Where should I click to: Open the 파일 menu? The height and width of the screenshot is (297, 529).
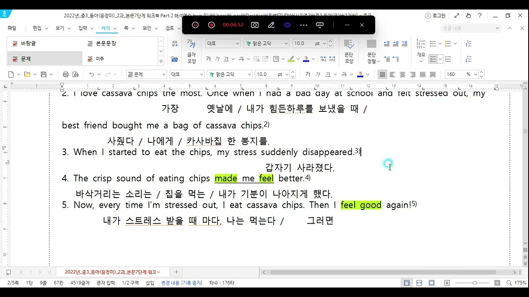coord(12,28)
